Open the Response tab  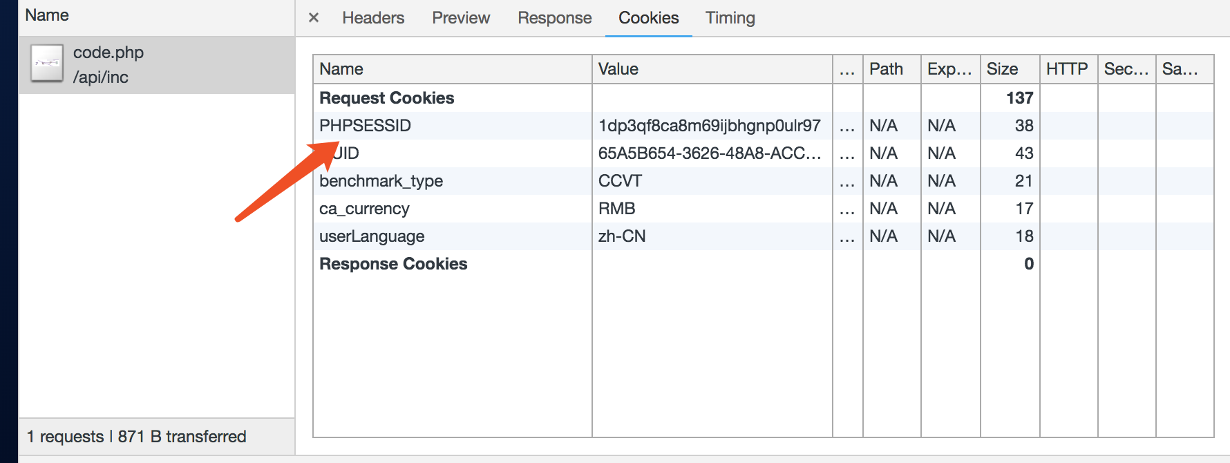(x=554, y=18)
